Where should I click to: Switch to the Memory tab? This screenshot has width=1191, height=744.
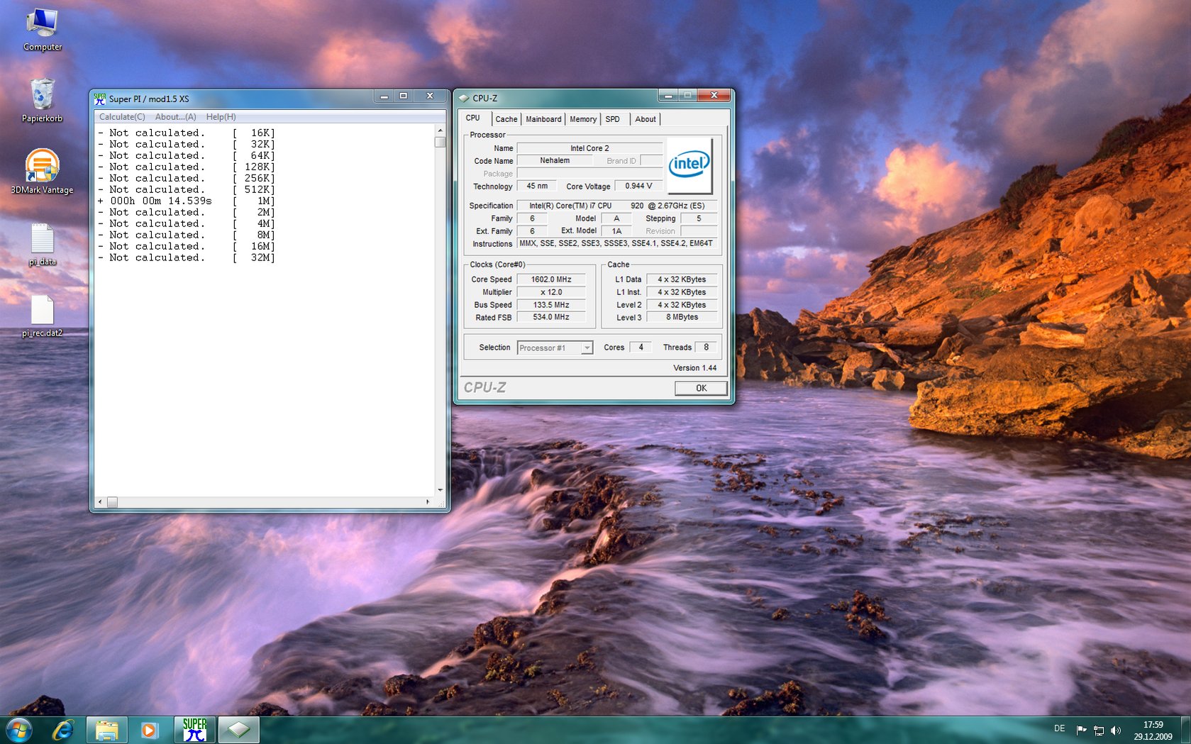coord(582,119)
